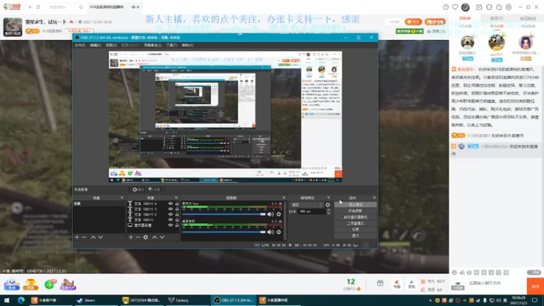Viewport: 544px width, 306px height.
Task: Pop out the Controls dock panel
Action: click(x=375, y=198)
